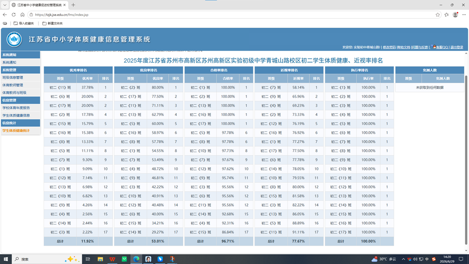Click 退出登录 to log out
This screenshot has height=264, width=469.
pos(457,47)
